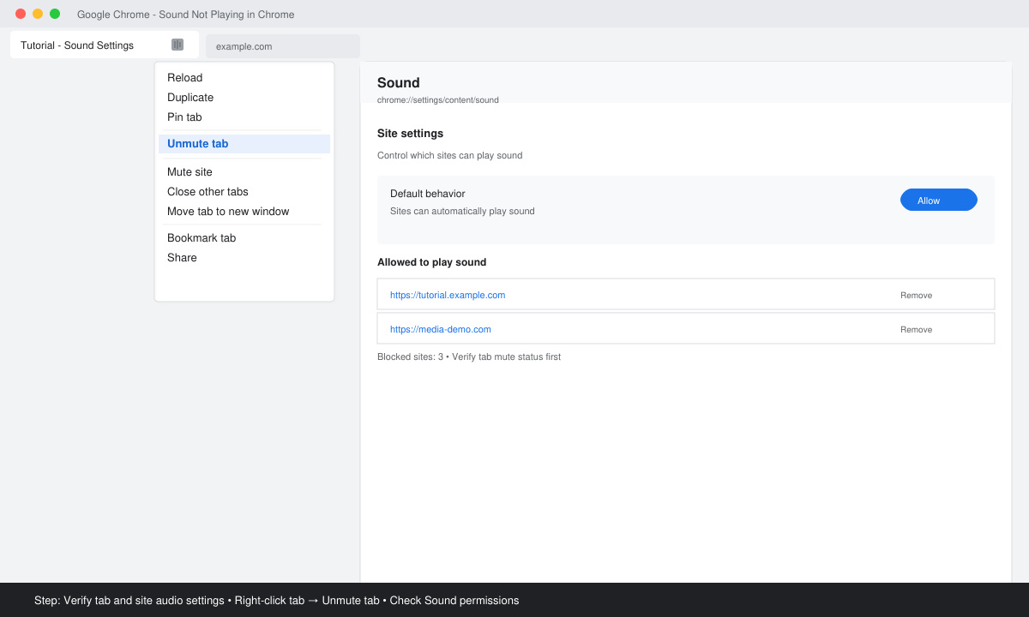Close the window with the red button

pos(21,14)
